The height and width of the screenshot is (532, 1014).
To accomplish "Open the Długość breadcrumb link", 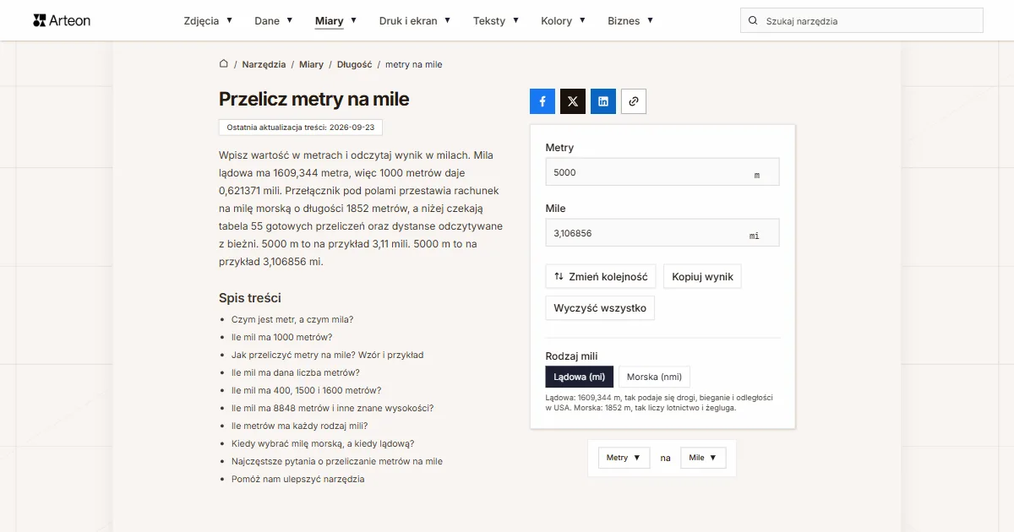I will [354, 64].
